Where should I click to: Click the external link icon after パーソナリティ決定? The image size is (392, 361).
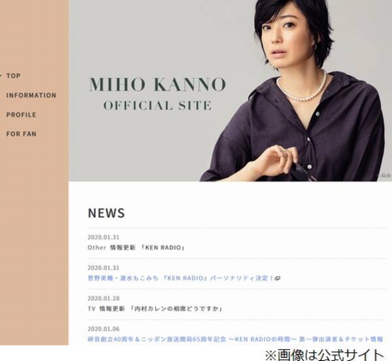[x=277, y=278]
